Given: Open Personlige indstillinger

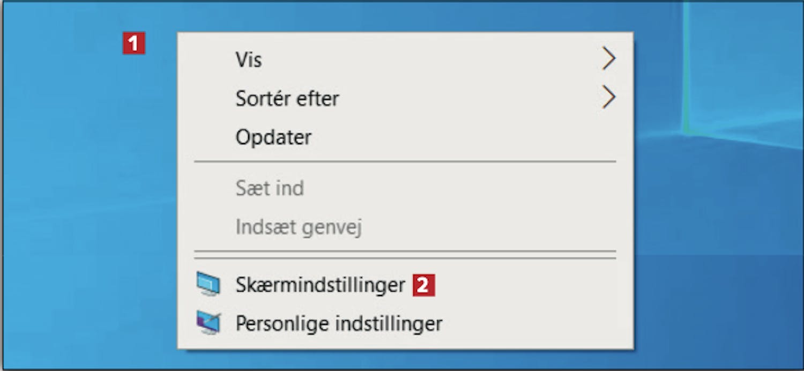Looking at the screenshot, I should tap(405, 323).
